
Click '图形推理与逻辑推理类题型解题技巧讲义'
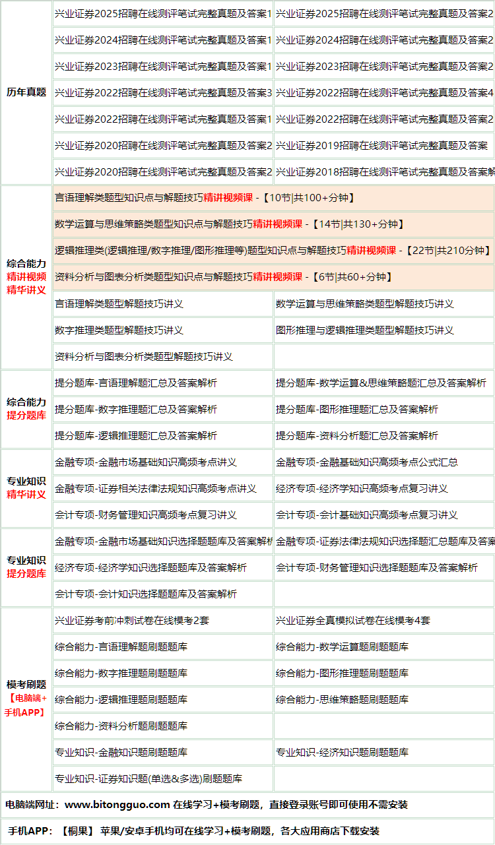(x=384, y=330)
